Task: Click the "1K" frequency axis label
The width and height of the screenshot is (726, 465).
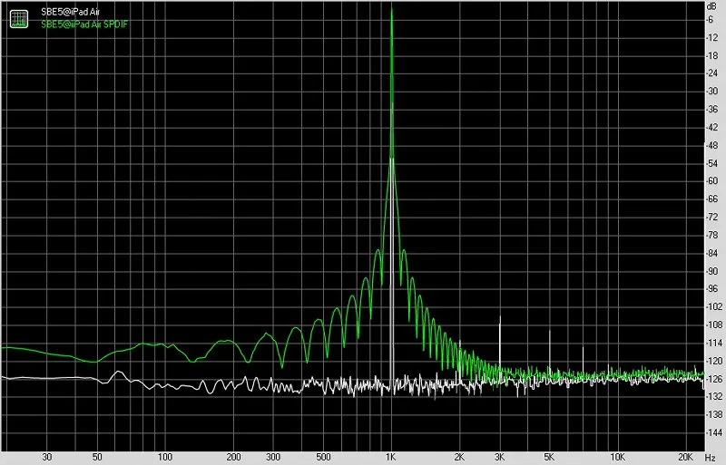Action: point(391,457)
